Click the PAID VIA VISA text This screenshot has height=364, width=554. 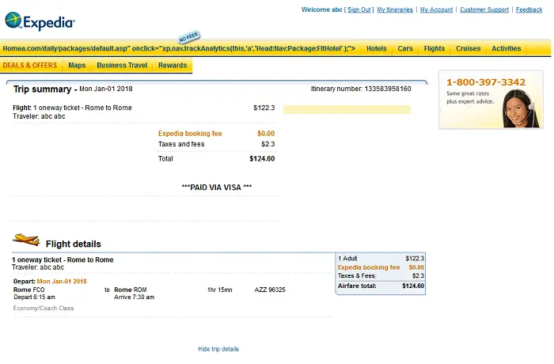[x=217, y=188]
